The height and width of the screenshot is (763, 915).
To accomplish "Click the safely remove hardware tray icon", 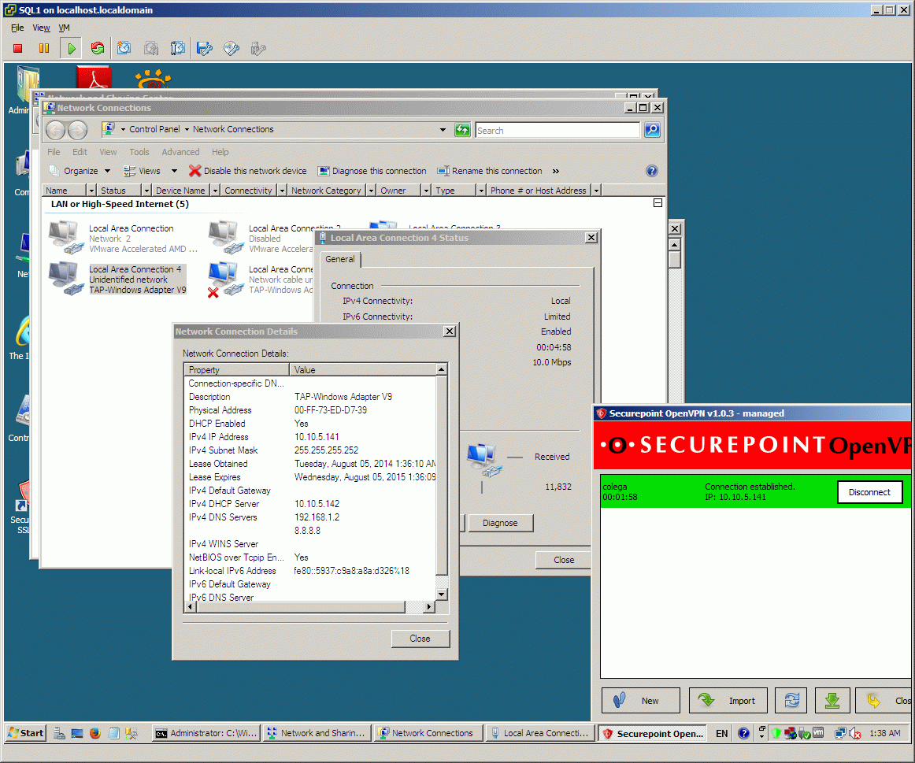I will 805,733.
